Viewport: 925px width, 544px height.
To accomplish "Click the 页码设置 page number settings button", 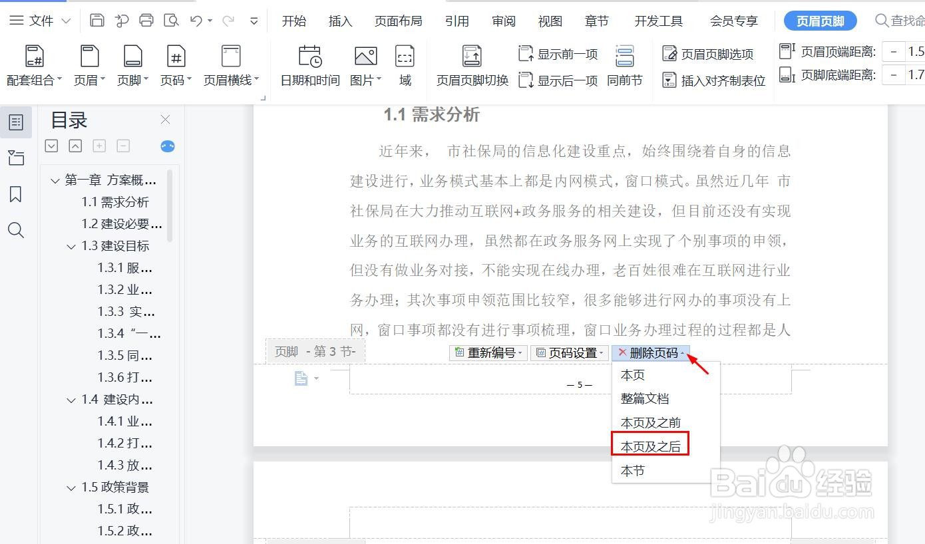I will tap(569, 352).
